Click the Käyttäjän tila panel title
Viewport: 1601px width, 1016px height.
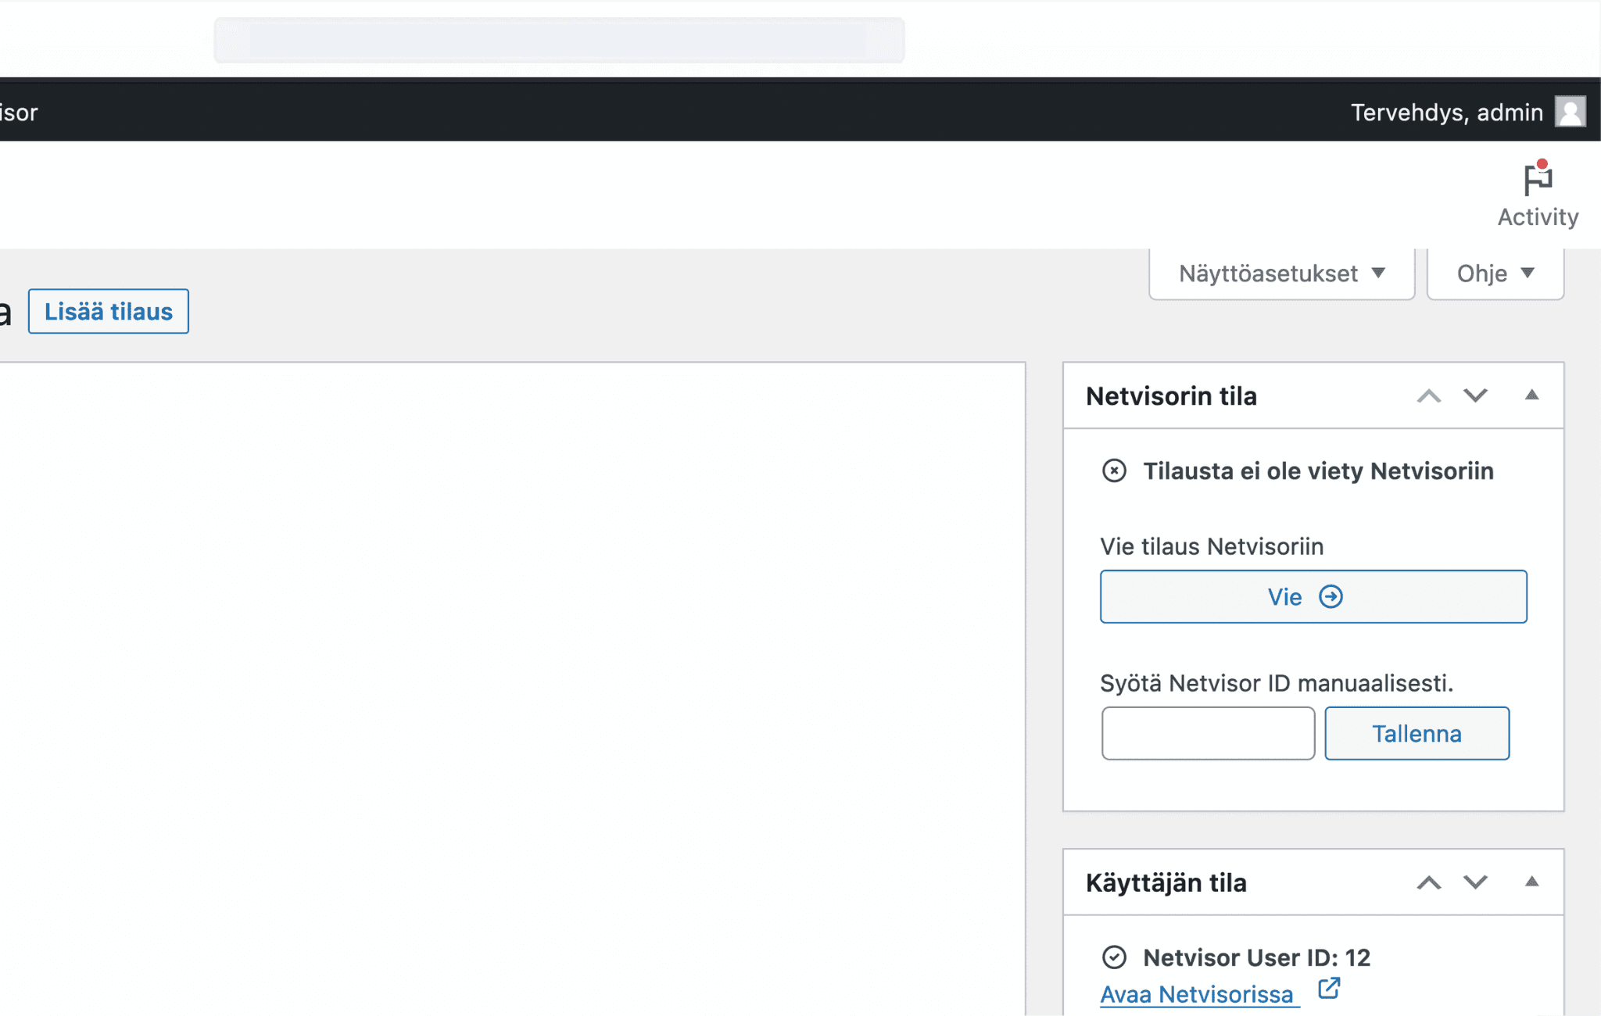coord(1166,883)
